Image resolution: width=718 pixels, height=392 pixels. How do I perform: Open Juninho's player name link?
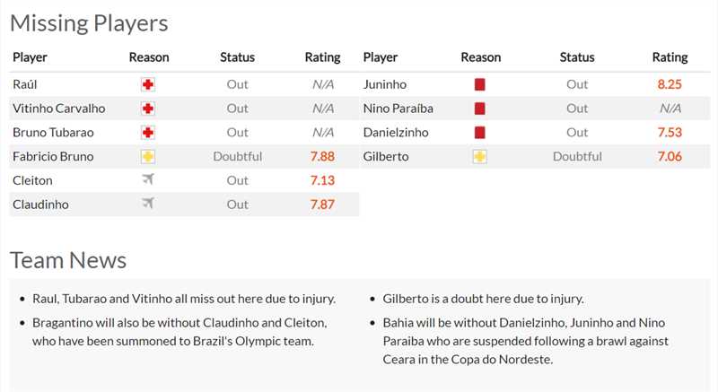(x=385, y=84)
